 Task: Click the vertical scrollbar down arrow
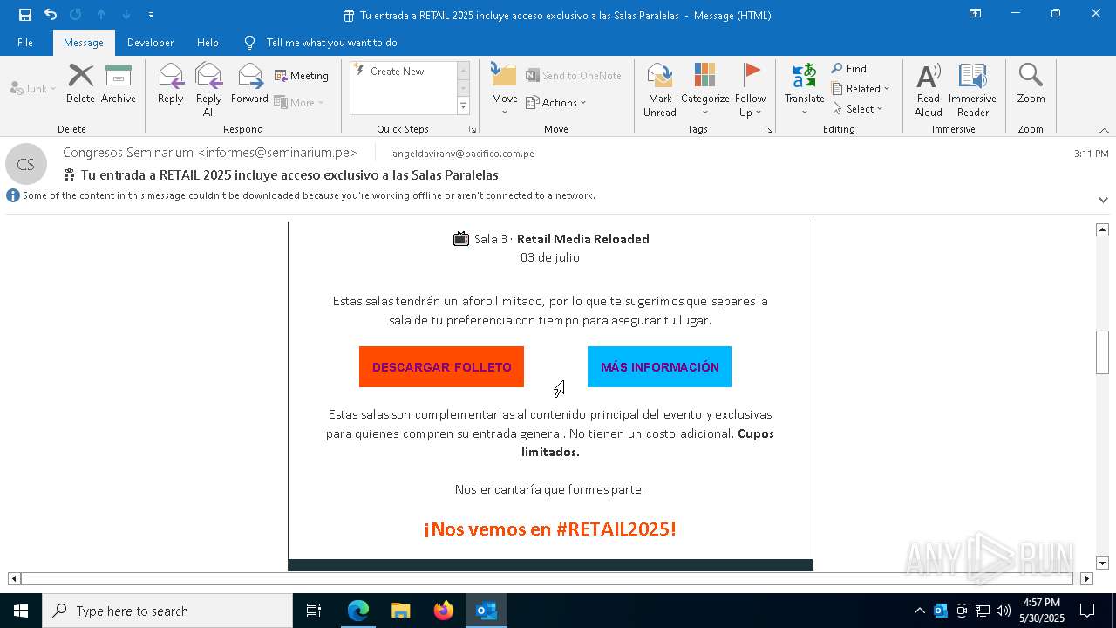click(x=1102, y=563)
